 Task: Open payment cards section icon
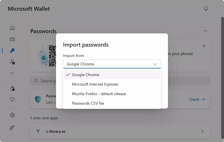(12, 39)
